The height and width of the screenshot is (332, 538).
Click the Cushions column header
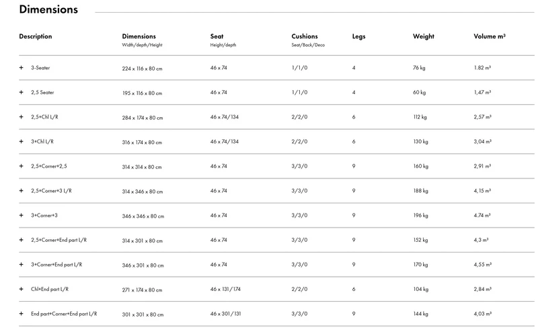[305, 36]
